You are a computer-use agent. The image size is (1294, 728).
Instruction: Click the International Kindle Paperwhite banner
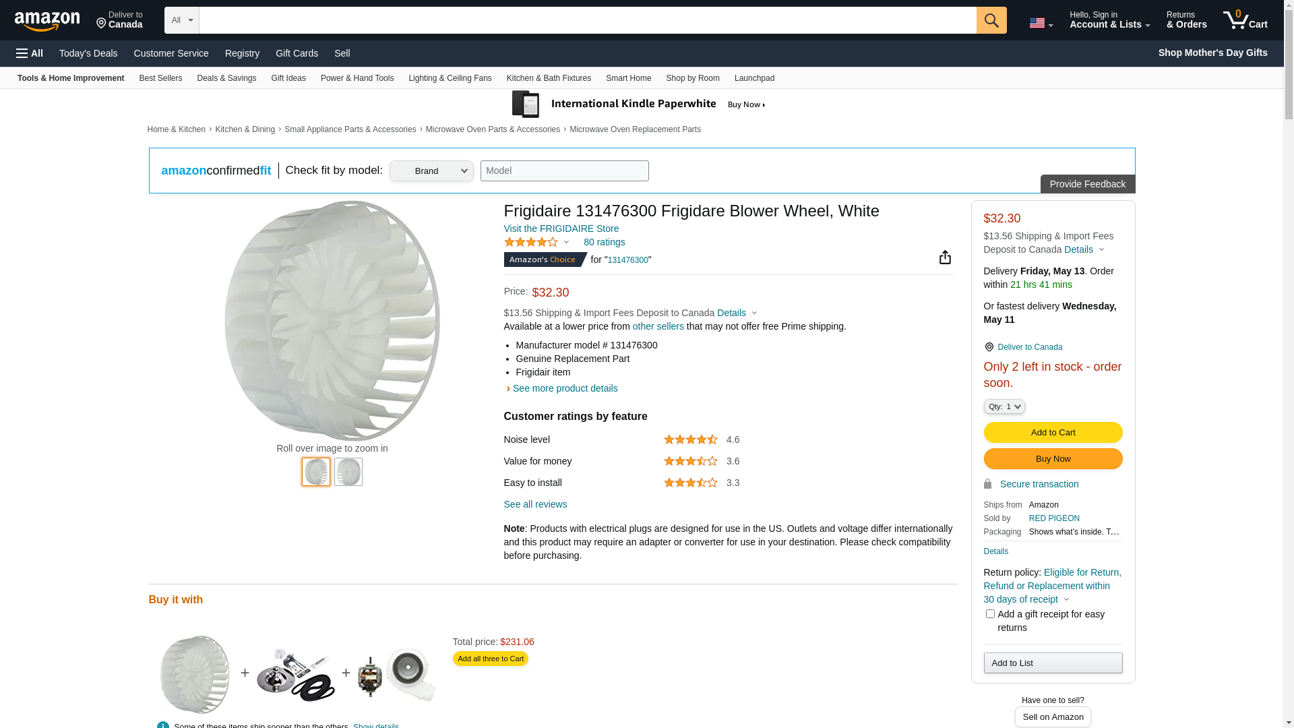click(x=638, y=104)
